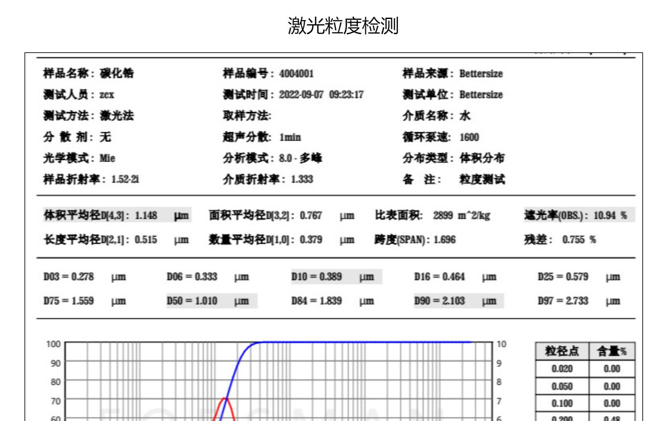Click the red distribution curve peak
The height and width of the screenshot is (421, 665).
[x=225, y=398]
